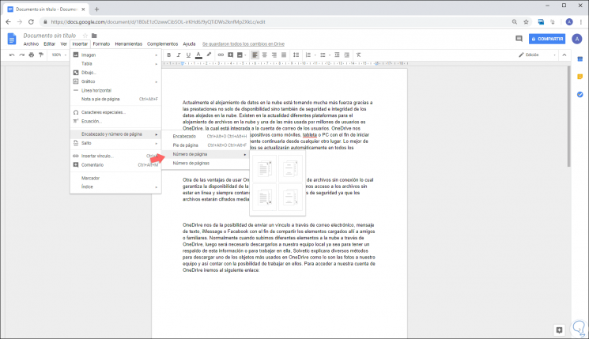Expand the Tabla submenu
589x339 pixels.
115,64
